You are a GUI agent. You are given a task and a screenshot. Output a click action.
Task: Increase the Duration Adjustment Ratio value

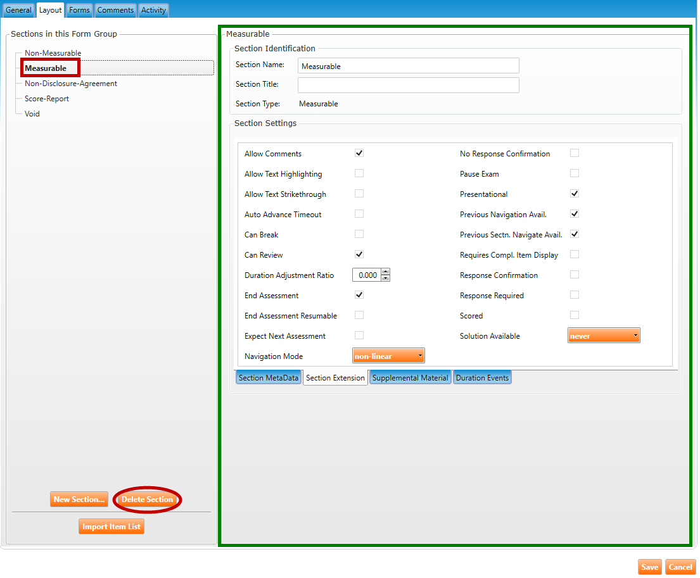point(386,272)
